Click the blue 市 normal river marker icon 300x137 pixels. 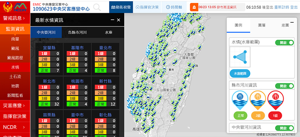pos(240,100)
